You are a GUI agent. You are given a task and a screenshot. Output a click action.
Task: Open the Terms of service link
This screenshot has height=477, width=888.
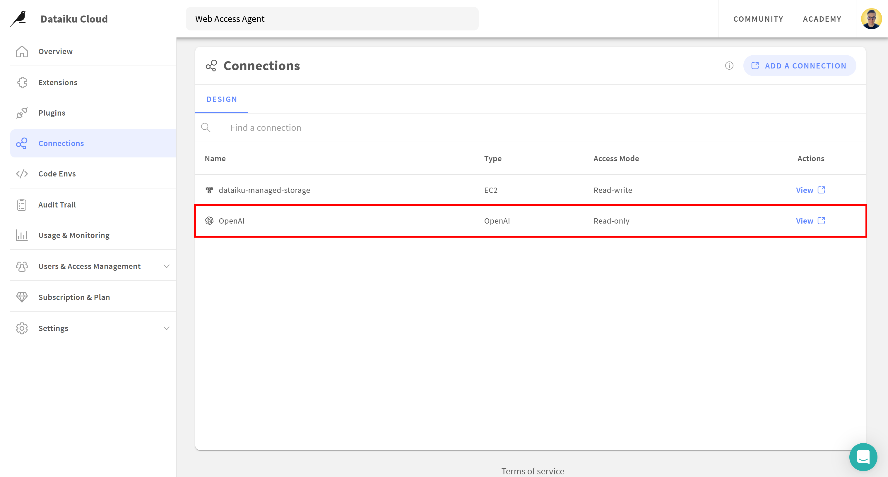point(533,471)
